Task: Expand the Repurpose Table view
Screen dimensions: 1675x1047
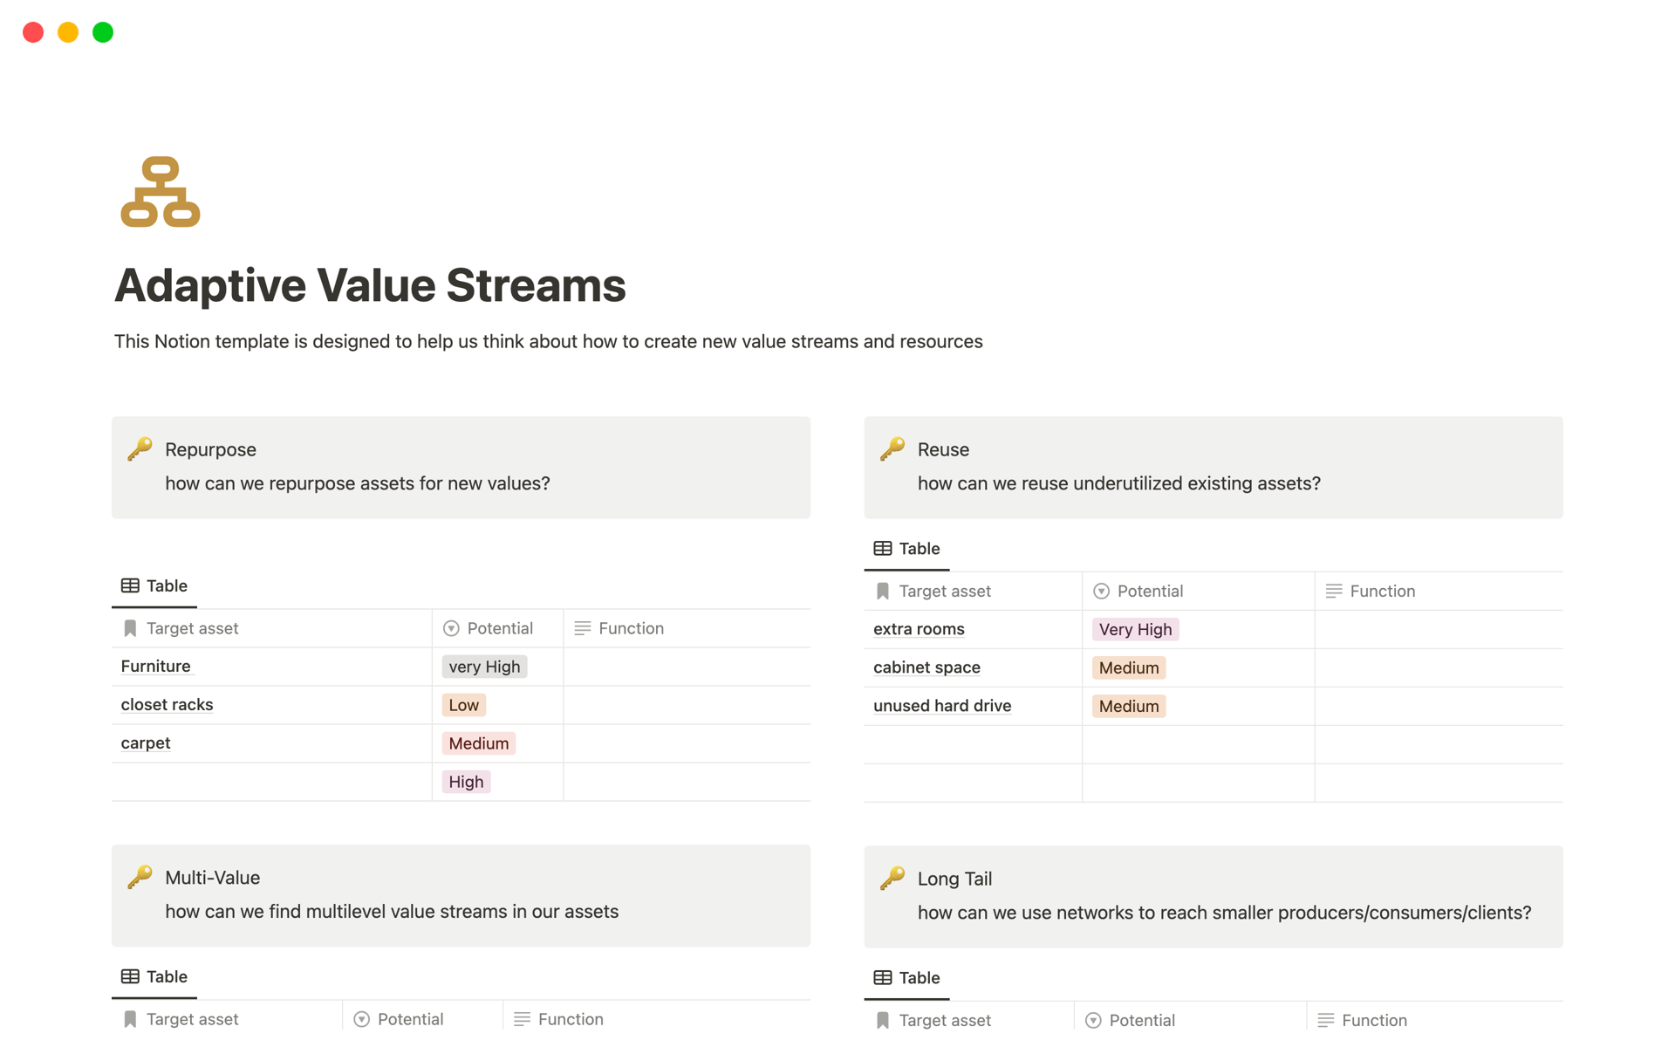Action: pyautogui.click(x=154, y=584)
